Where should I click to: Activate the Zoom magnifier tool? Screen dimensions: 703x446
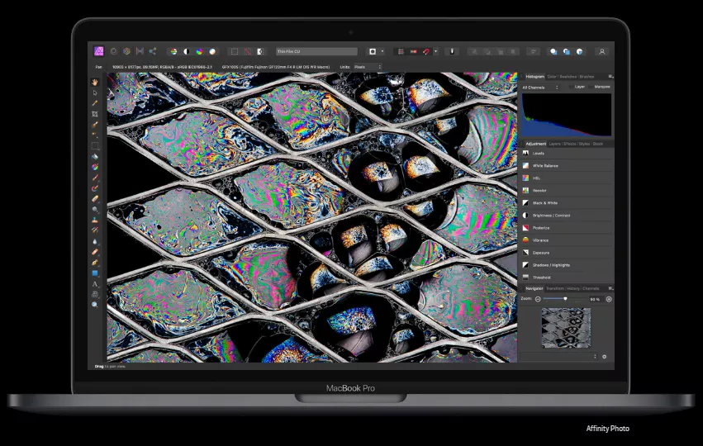click(95, 305)
